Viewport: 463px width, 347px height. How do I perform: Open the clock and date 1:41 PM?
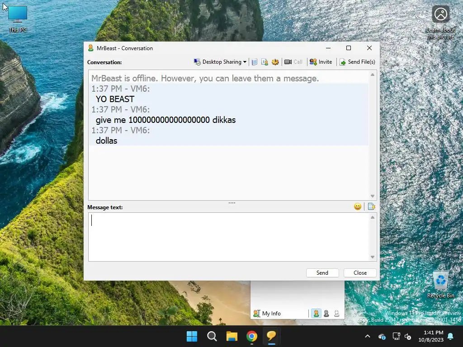(x=431, y=336)
